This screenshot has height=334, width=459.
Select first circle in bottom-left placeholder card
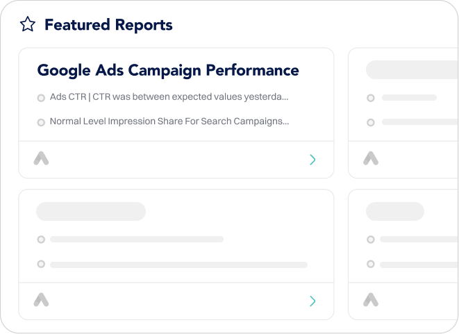tap(41, 240)
